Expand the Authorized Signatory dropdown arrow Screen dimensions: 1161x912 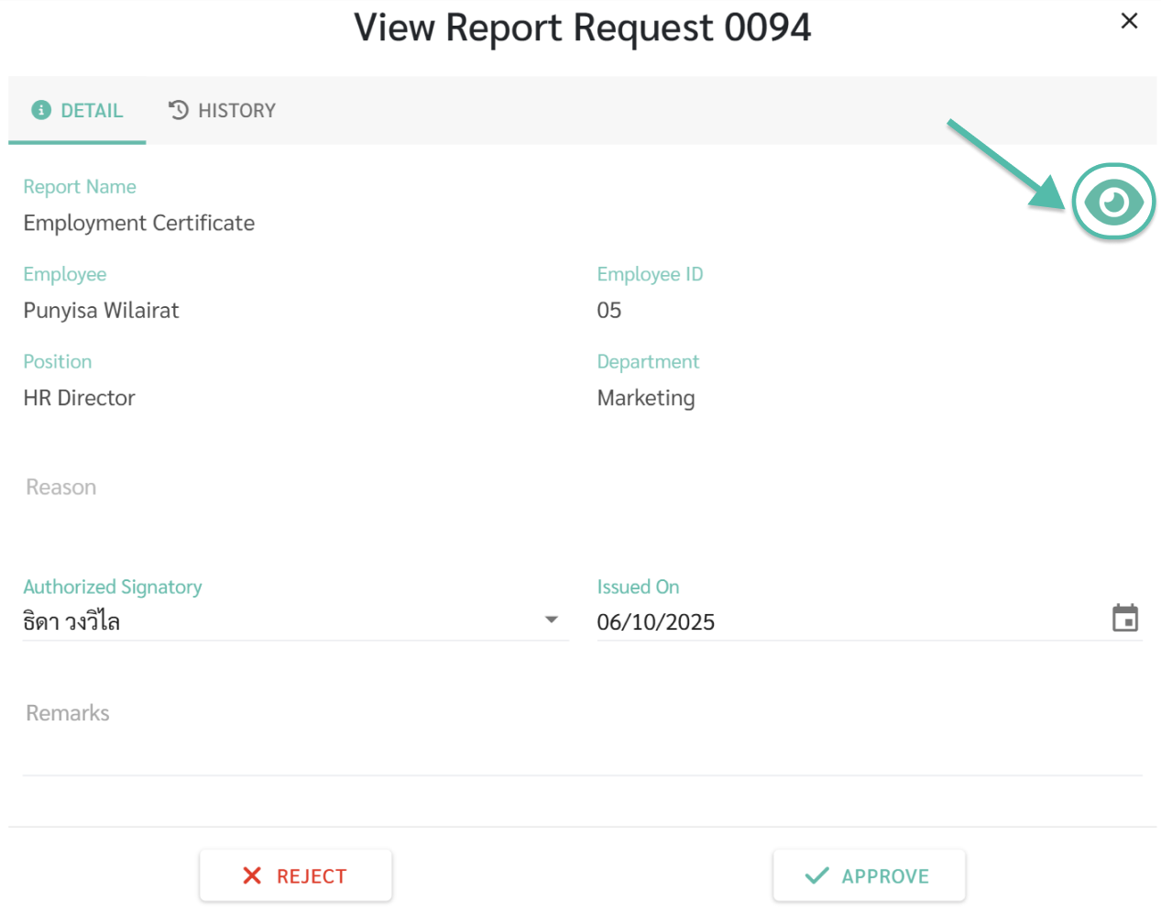point(552,620)
